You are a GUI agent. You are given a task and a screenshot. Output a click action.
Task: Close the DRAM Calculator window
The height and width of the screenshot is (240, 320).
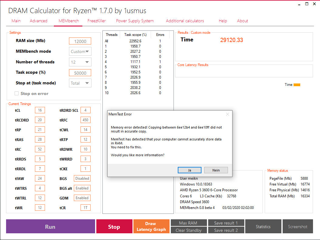pyautogui.click(x=315, y=4)
